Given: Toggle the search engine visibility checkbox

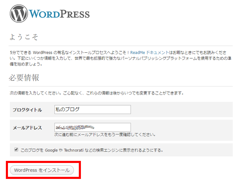Looking at the screenshot, I should (16, 149).
